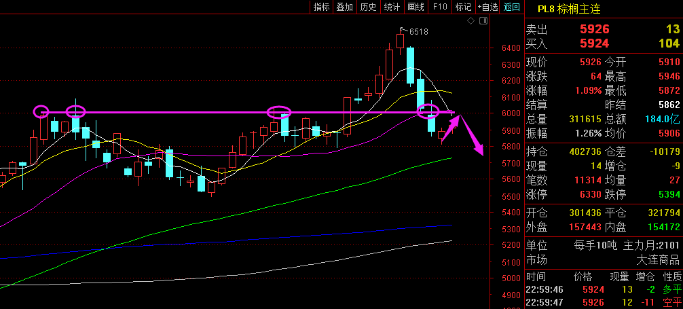The image size is (683, 309).
Task: Click the third magenta ellipse annotation
Action: (279, 112)
